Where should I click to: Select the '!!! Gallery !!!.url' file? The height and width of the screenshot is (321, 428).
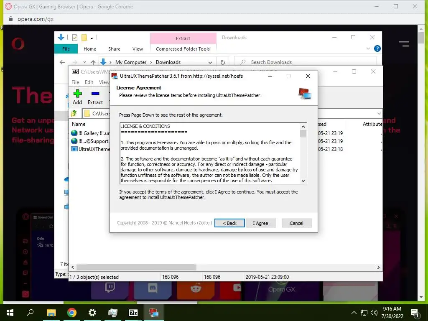(x=90, y=133)
